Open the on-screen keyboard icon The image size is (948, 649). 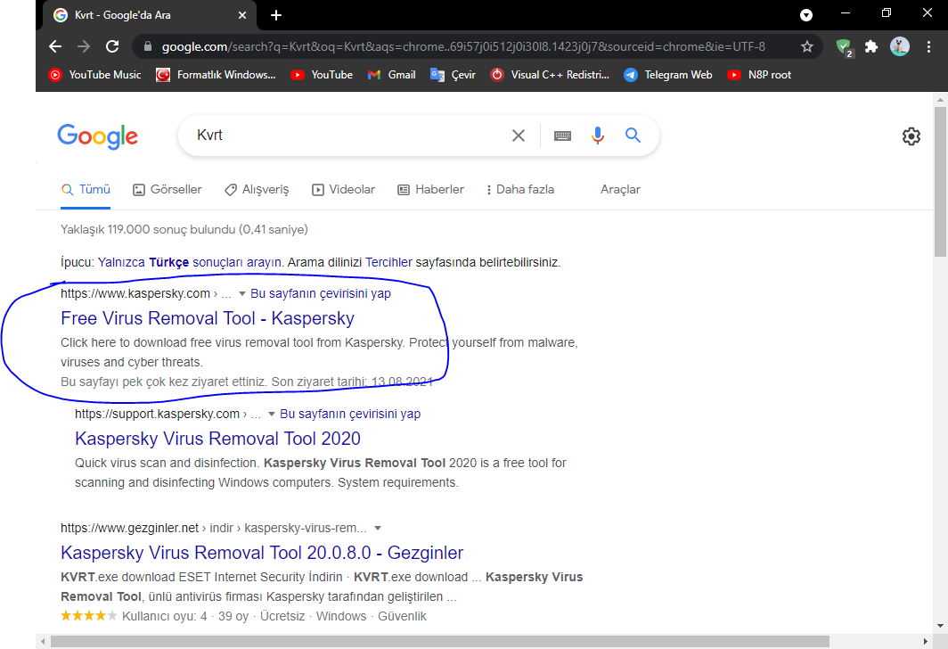click(562, 136)
